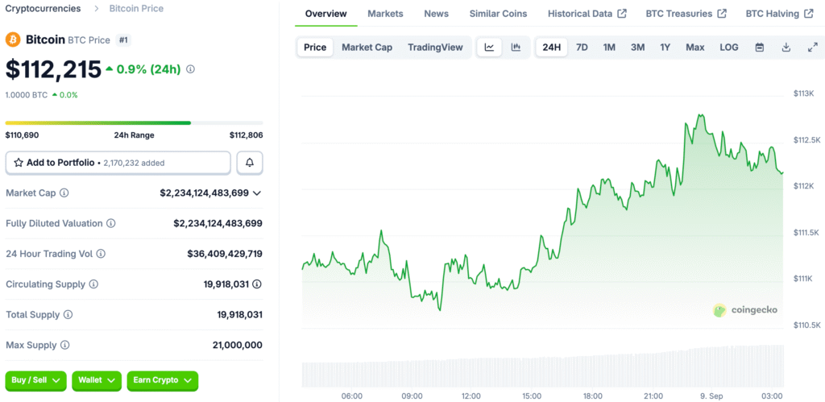This screenshot has width=825, height=402.
Task: Switch to the Markets tab
Action: [385, 14]
